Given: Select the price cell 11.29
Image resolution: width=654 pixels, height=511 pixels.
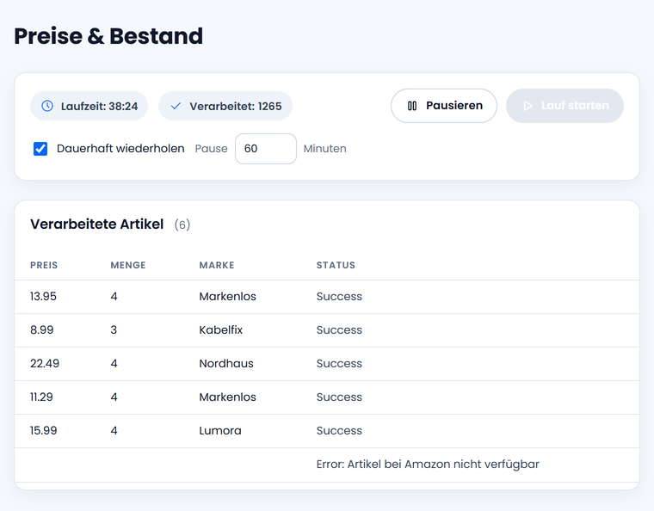Looking at the screenshot, I should click(x=41, y=397).
